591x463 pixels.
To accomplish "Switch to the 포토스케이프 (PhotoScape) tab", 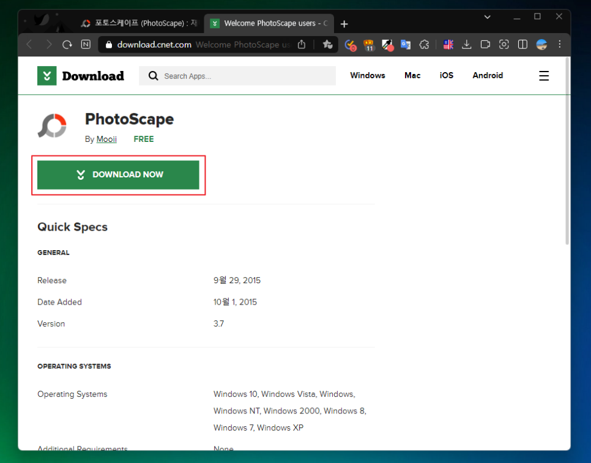I will tap(139, 23).
